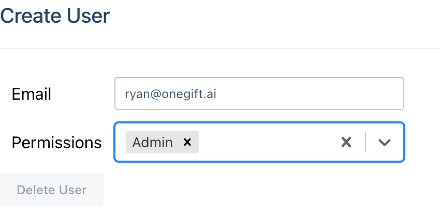
Task: Select the Email field label
Action: point(32,94)
